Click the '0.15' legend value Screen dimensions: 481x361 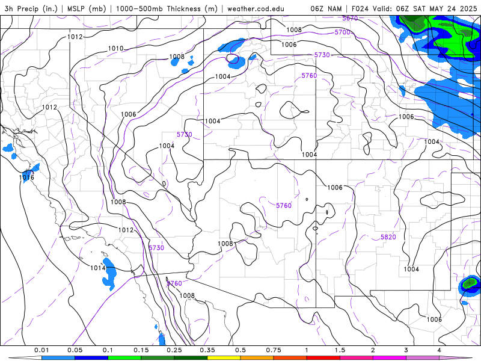(141, 350)
